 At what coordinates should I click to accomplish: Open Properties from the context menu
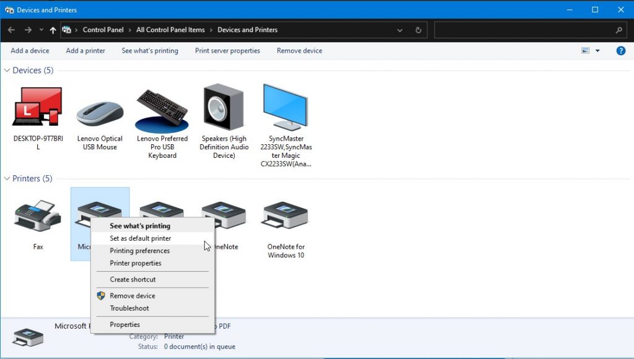click(153, 324)
